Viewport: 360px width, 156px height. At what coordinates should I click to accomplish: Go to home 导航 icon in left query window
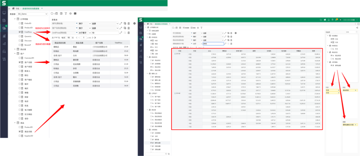[x=13, y=8]
